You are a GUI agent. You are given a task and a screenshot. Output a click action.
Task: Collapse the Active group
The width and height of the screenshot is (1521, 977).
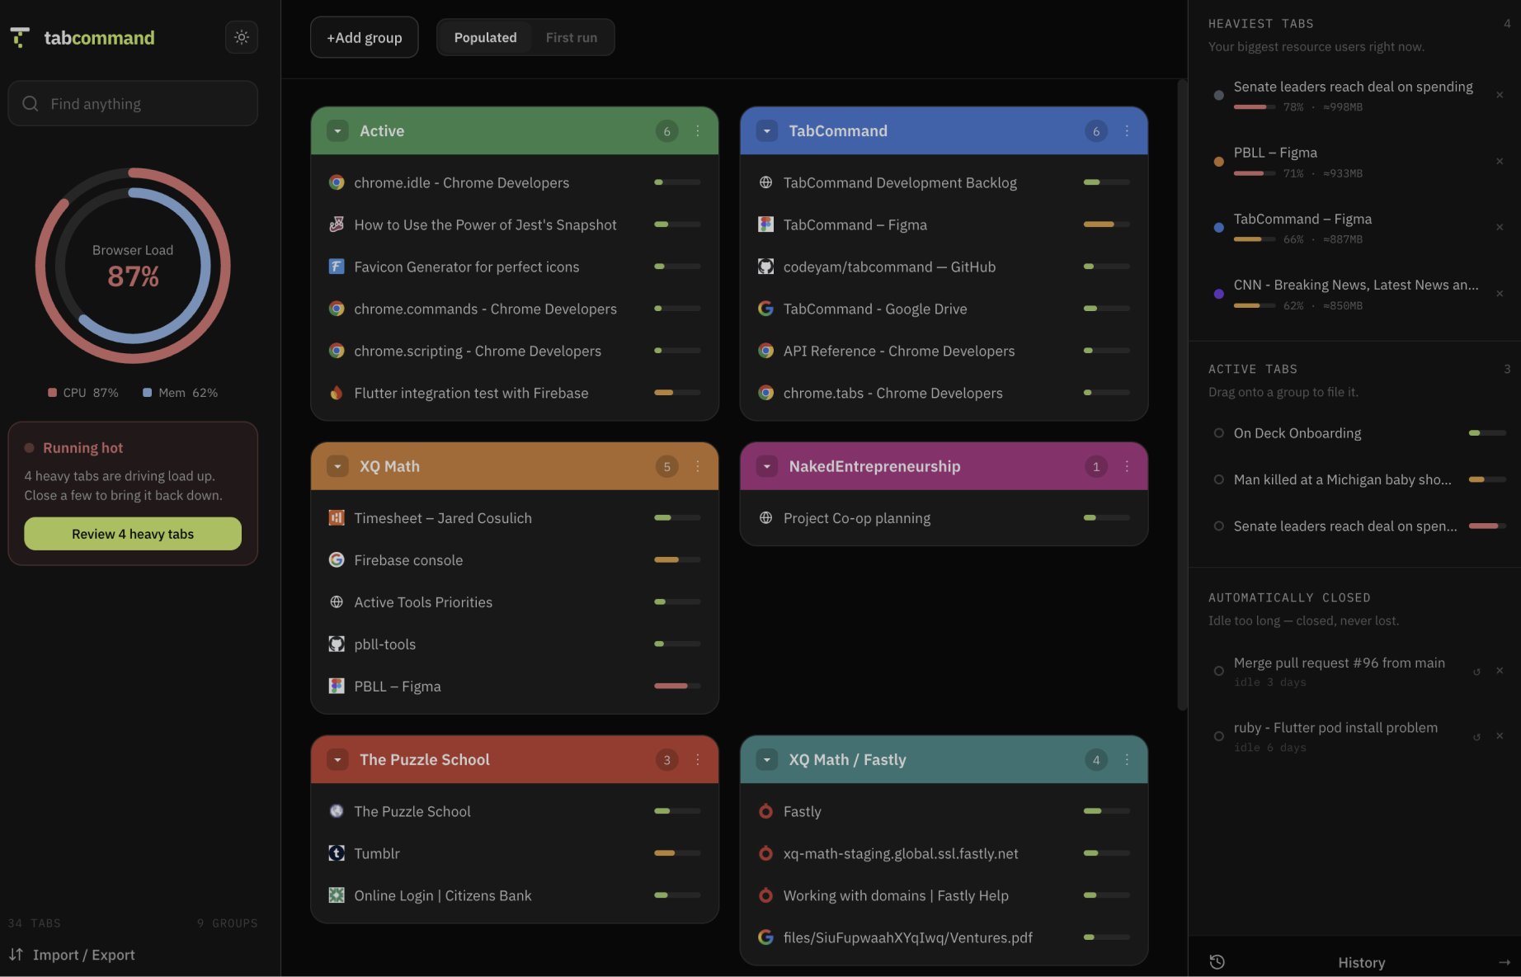(x=337, y=130)
